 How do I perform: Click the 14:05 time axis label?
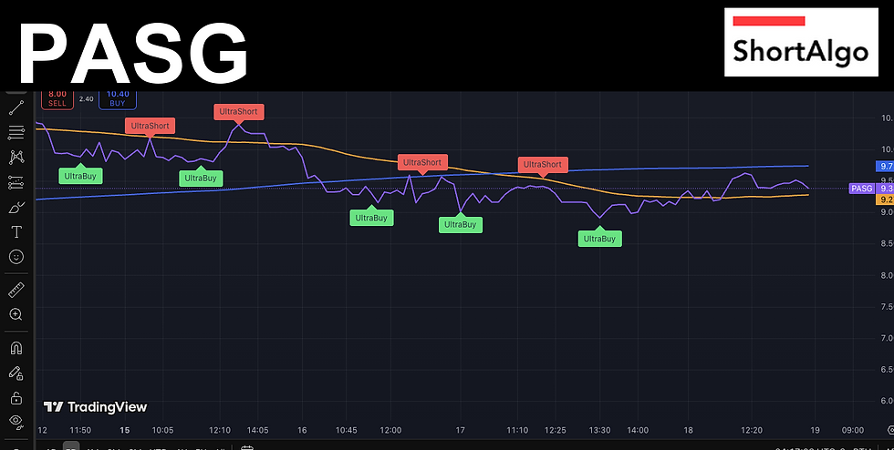257,430
